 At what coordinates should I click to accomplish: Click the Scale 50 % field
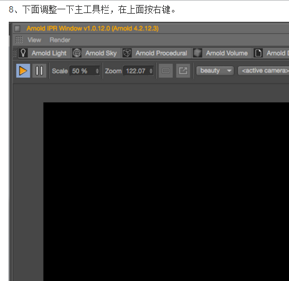pos(85,71)
